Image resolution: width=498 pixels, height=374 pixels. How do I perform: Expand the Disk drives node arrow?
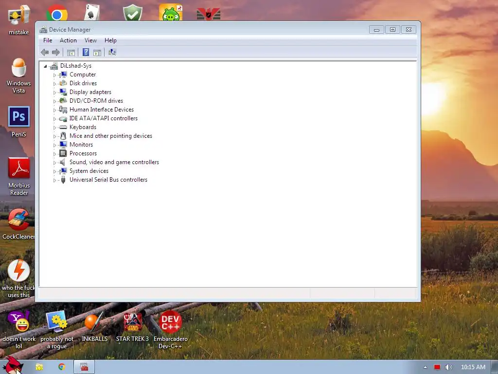click(54, 84)
